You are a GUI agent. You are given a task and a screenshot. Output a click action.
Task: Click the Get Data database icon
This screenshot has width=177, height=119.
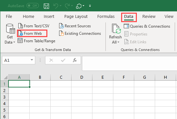tap(10, 29)
